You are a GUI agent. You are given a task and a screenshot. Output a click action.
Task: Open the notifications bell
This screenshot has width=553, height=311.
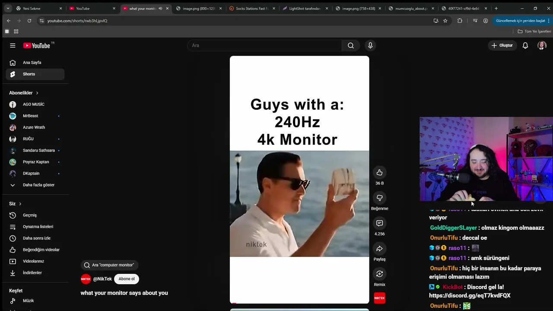point(525,45)
